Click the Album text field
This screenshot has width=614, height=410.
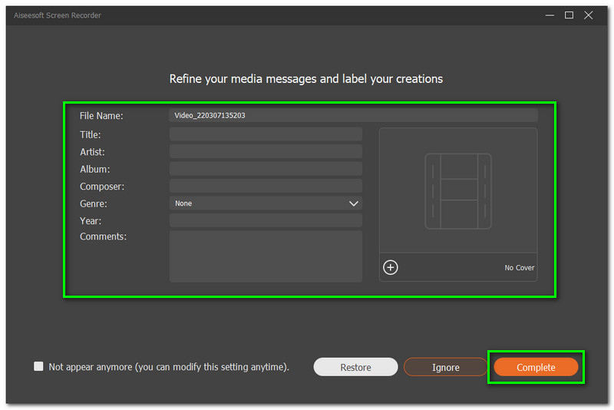pyautogui.click(x=265, y=169)
